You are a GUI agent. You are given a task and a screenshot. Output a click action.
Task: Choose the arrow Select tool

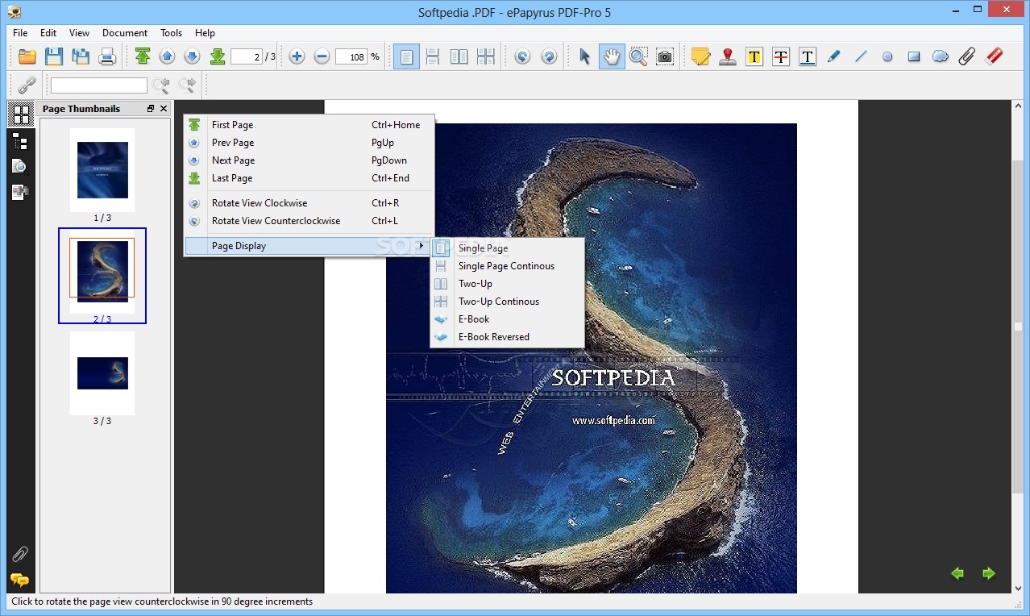pyautogui.click(x=585, y=56)
